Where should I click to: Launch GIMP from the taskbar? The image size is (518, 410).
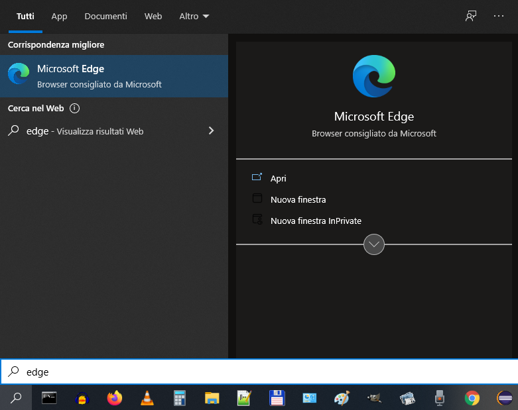(x=374, y=398)
